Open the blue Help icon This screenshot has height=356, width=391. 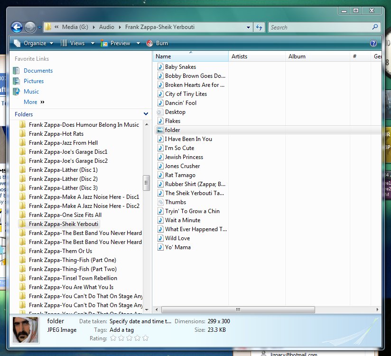coord(373,43)
